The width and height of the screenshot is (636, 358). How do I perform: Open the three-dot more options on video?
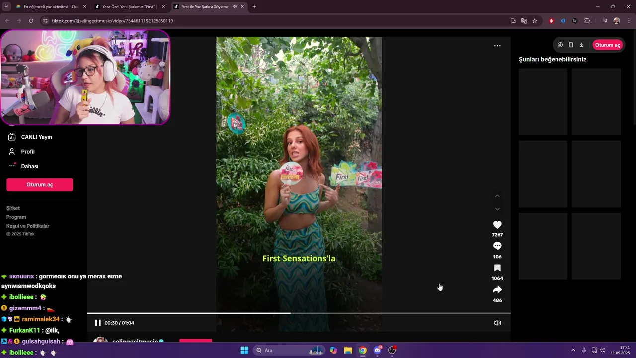tap(497, 46)
